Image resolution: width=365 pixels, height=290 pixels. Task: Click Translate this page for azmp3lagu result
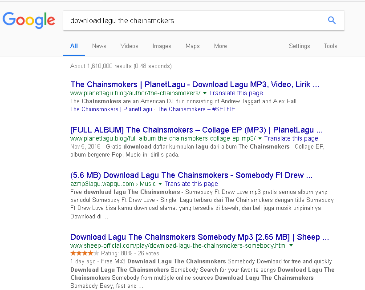[191, 184]
